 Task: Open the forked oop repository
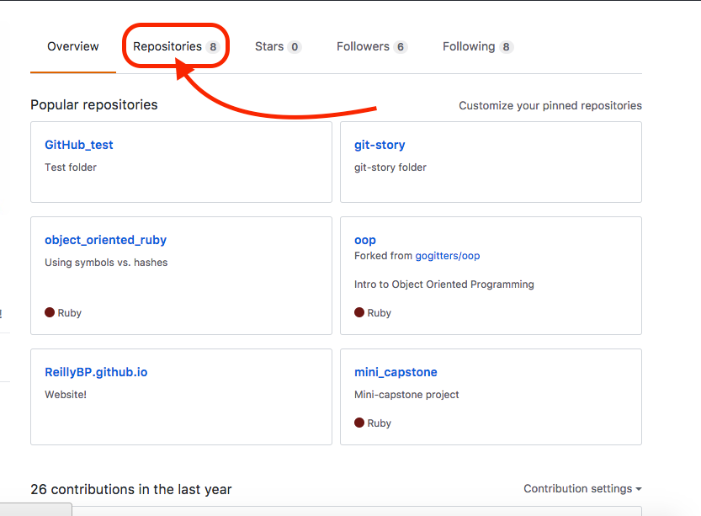[x=365, y=239]
